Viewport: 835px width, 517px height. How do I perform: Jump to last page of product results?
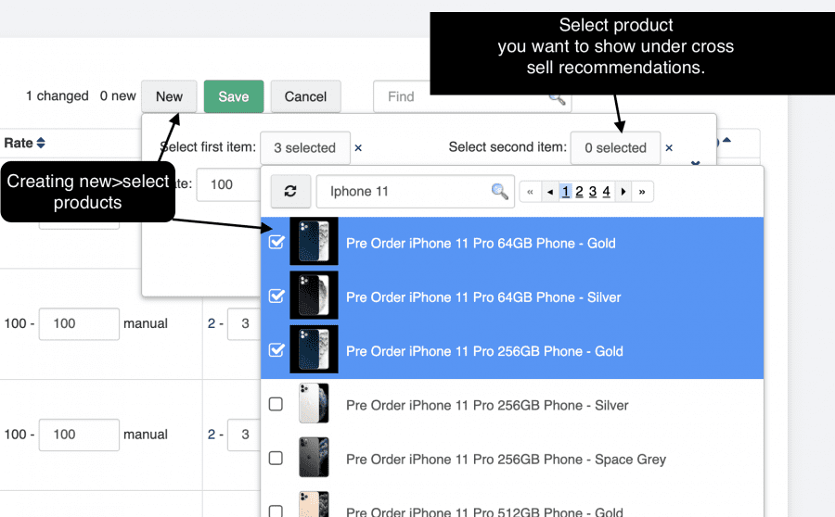pos(642,192)
